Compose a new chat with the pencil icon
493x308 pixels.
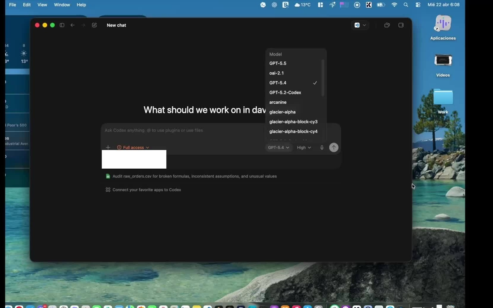pos(94,25)
